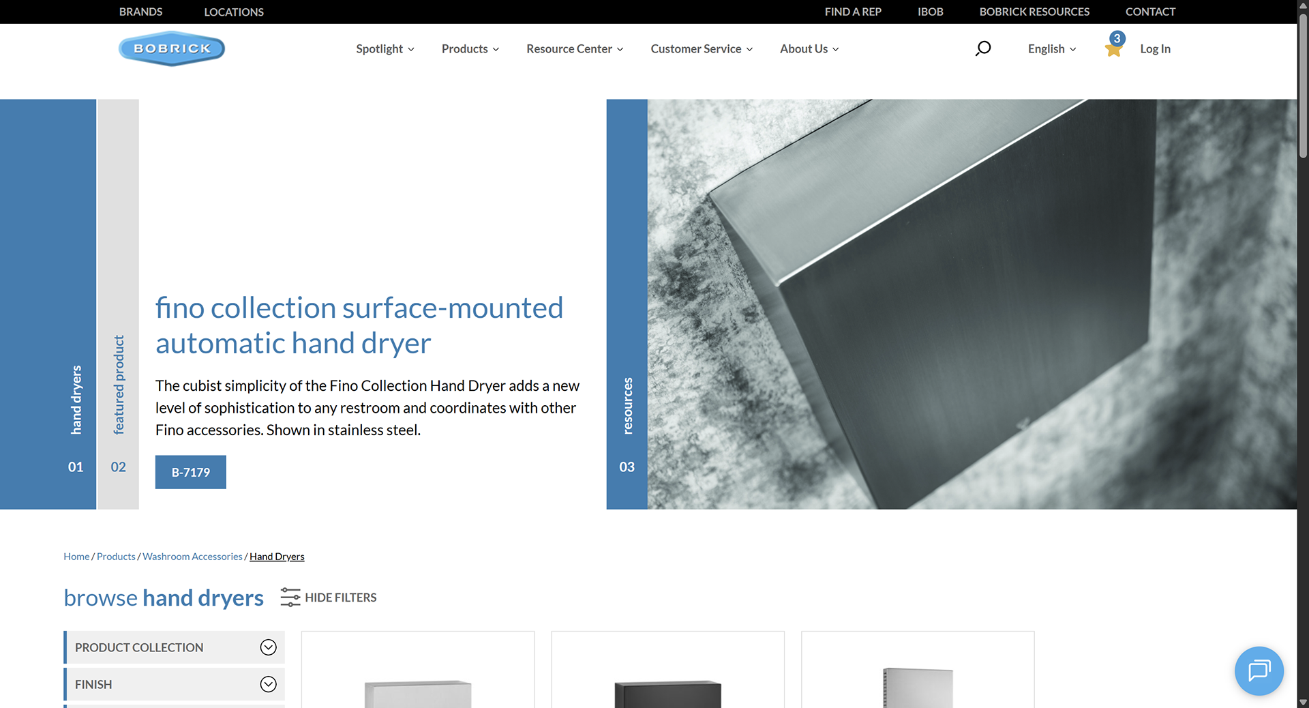Screen dimensions: 1309x708
Task: Open resources 03 panel
Action: pos(627,304)
